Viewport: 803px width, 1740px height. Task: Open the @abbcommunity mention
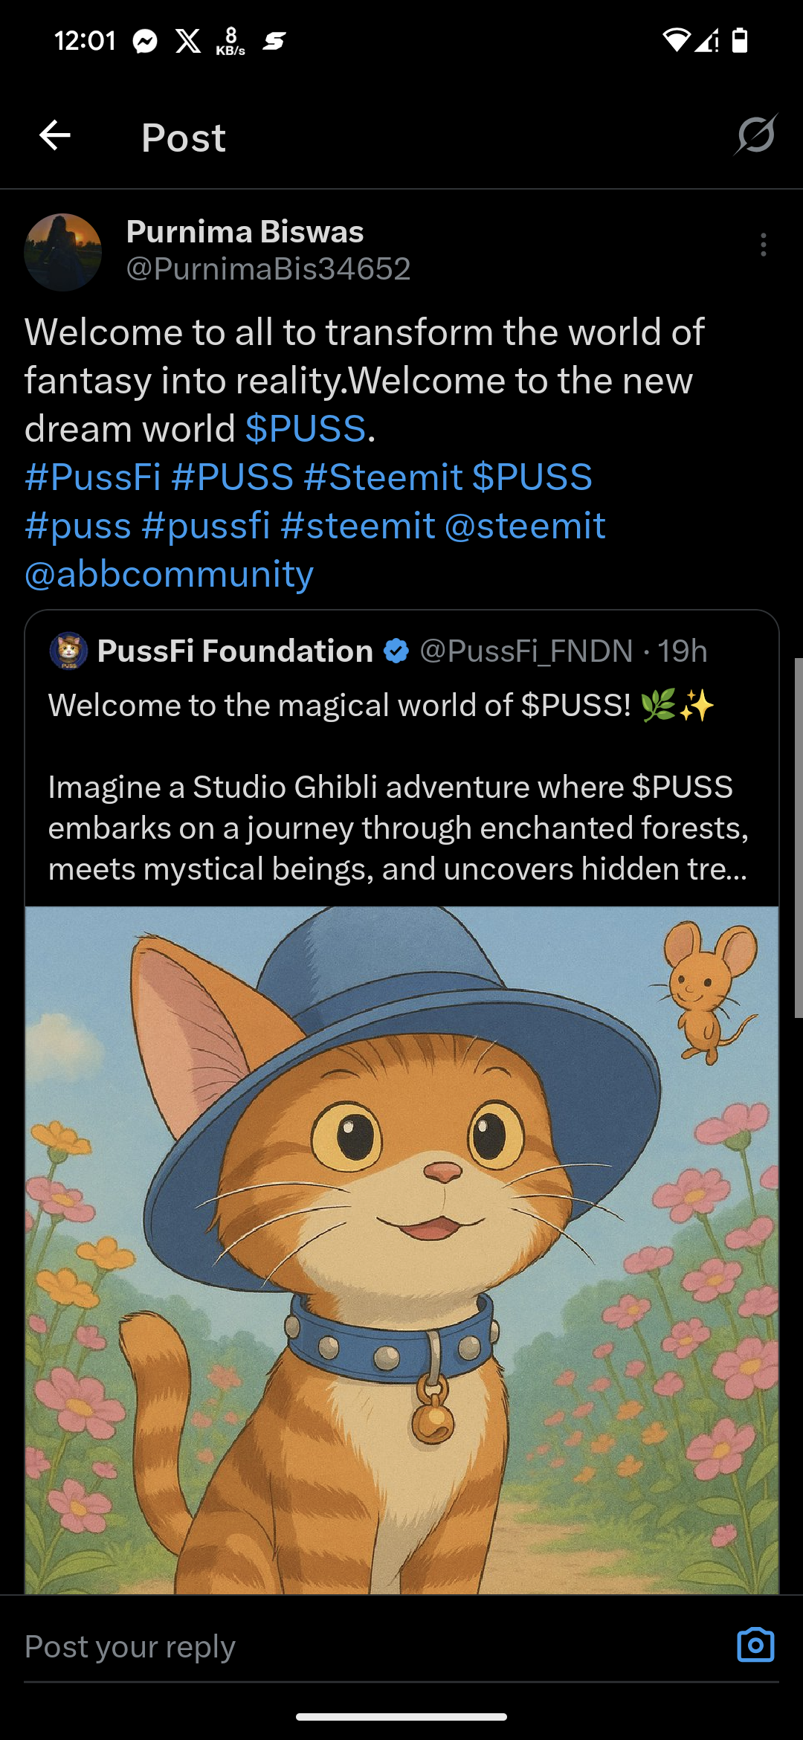169,574
